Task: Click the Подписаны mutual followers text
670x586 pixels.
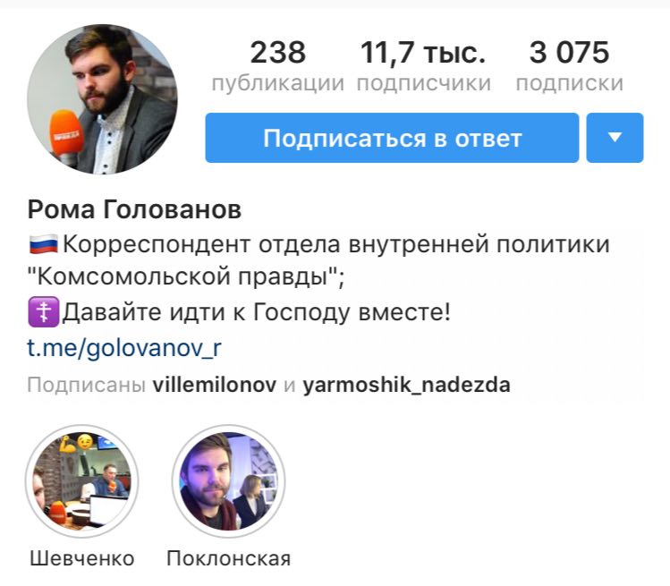Action: click(x=86, y=385)
